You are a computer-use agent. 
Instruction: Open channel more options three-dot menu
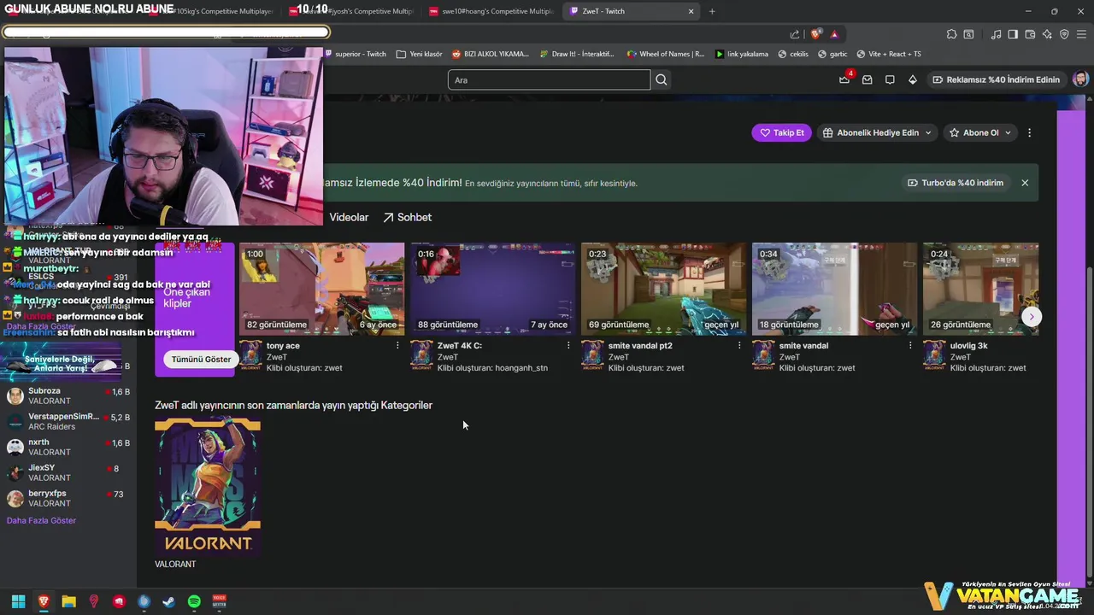[x=1029, y=132]
